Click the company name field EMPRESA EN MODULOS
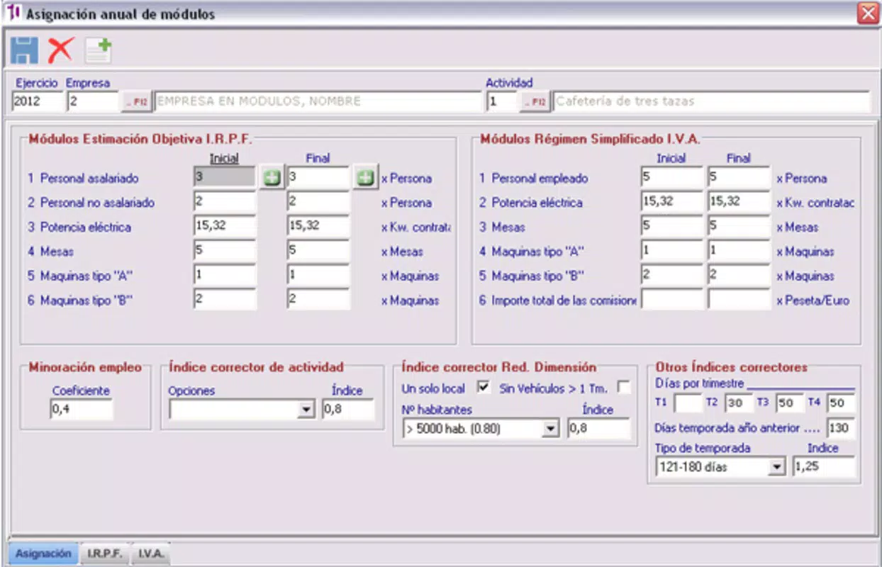The image size is (882, 567). 318,102
